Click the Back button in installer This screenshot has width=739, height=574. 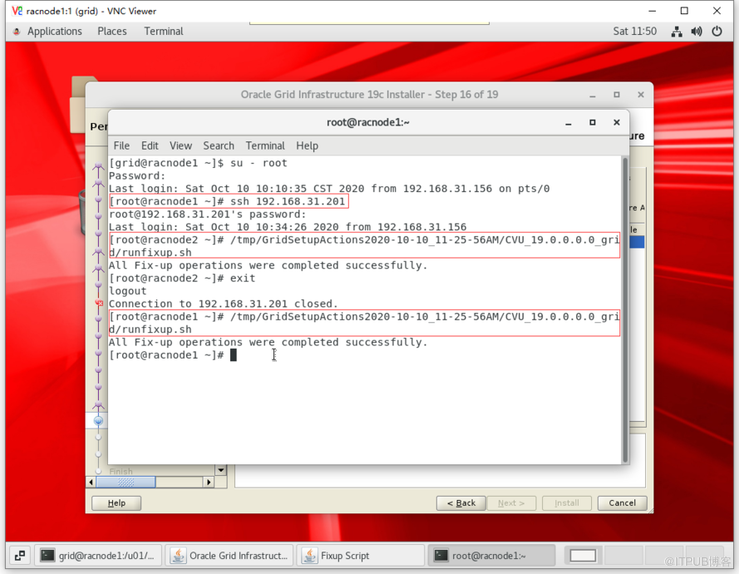click(x=461, y=502)
